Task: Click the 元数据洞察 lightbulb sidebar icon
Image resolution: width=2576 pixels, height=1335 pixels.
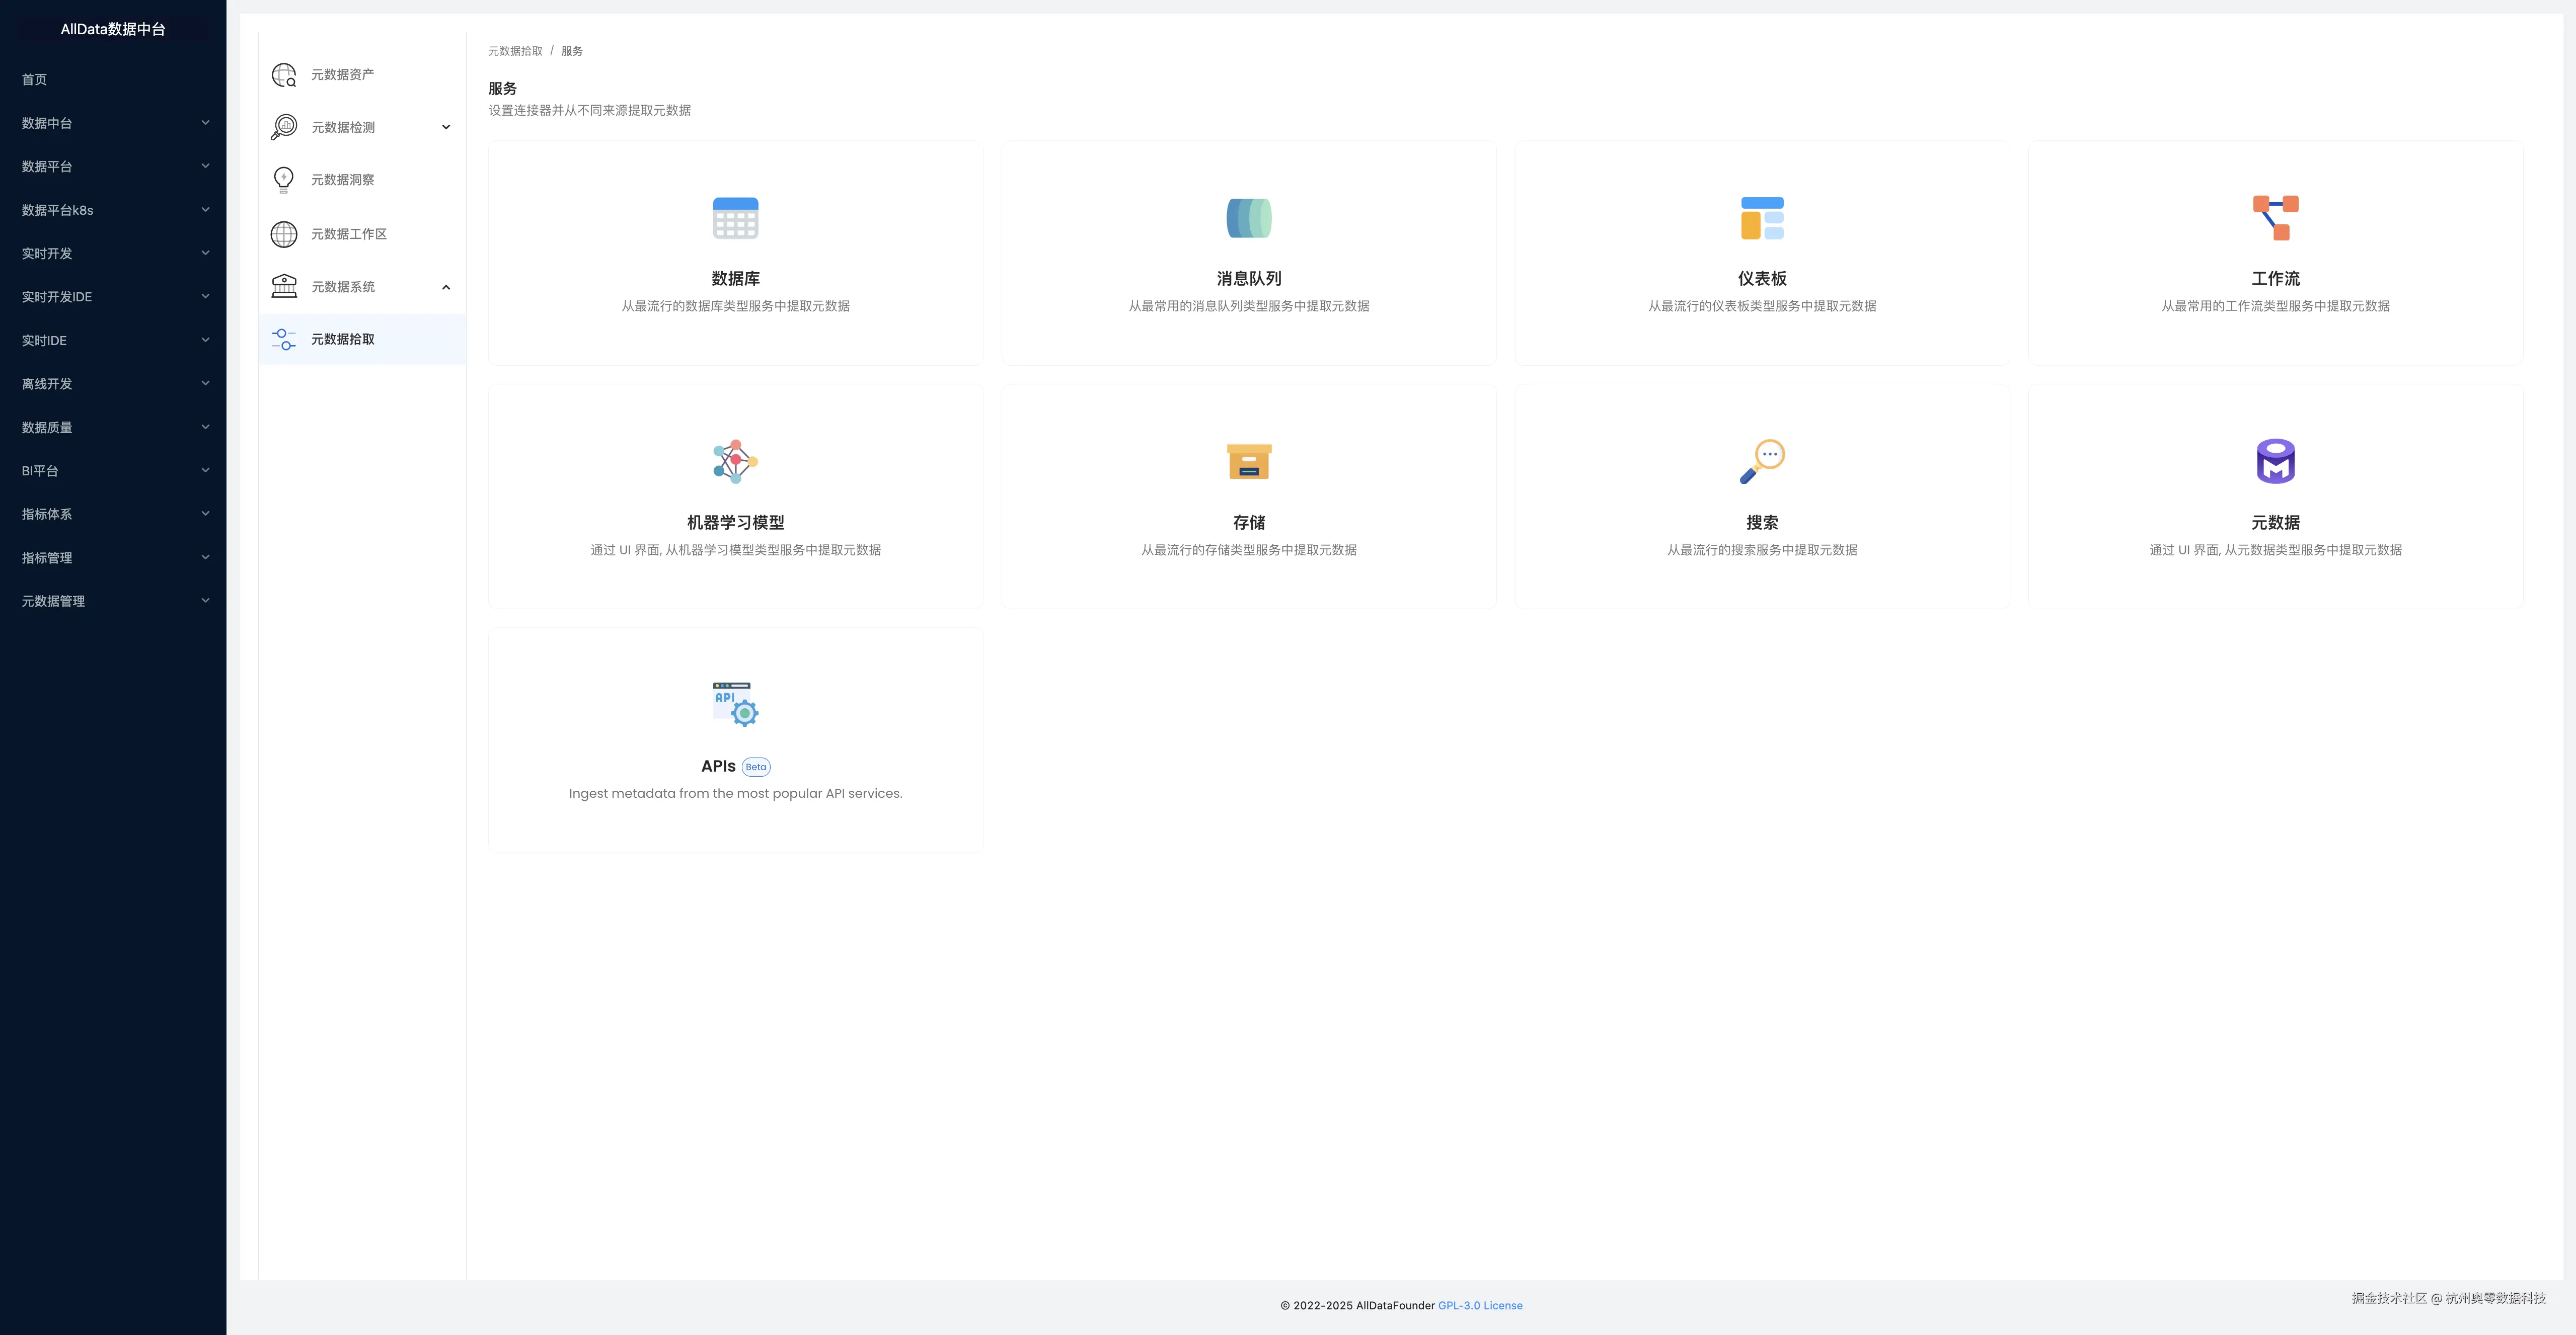Action: click(x=284, y=180)
